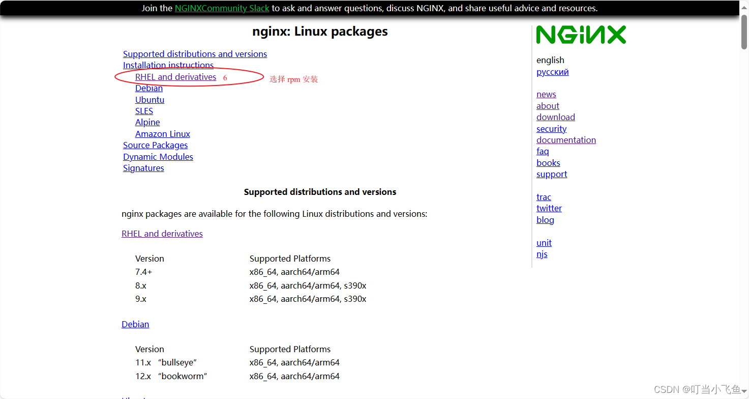This screenshot has width=749, height=399.
Task: Jump to Supported distributions and versions section
Action: coord(195,54)
